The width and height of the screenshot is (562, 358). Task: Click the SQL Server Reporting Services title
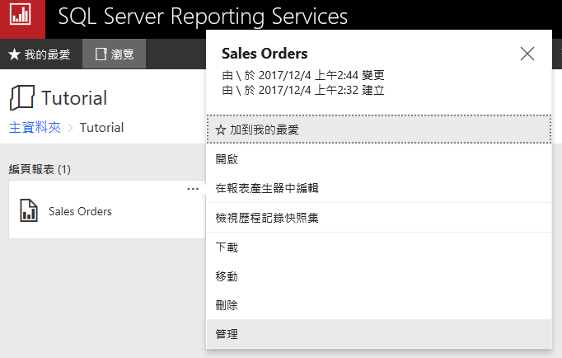pyautogui.click(x=203, y=16)
